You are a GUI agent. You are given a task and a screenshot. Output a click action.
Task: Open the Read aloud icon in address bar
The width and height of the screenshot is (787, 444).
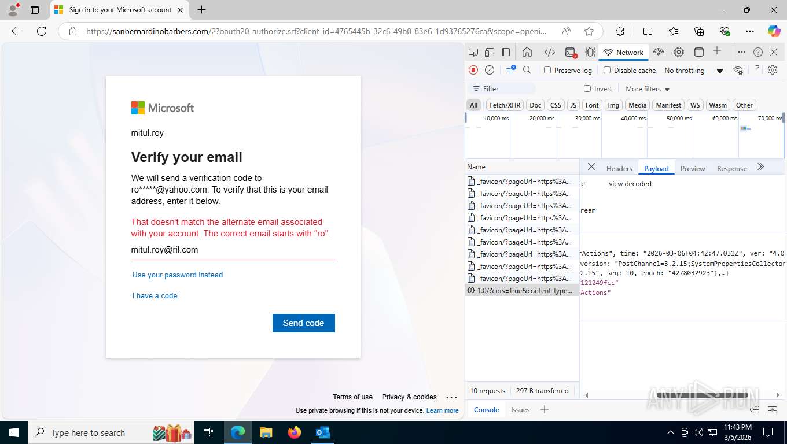tap(566, 31)
